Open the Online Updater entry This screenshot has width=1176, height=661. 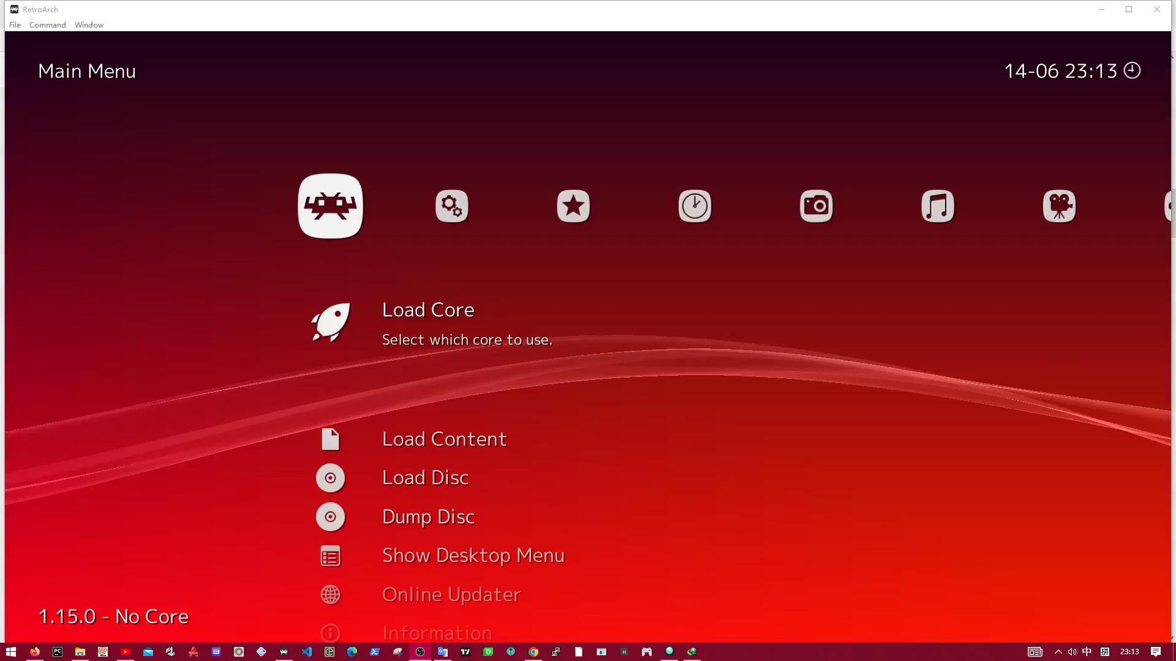click(451, 595)
